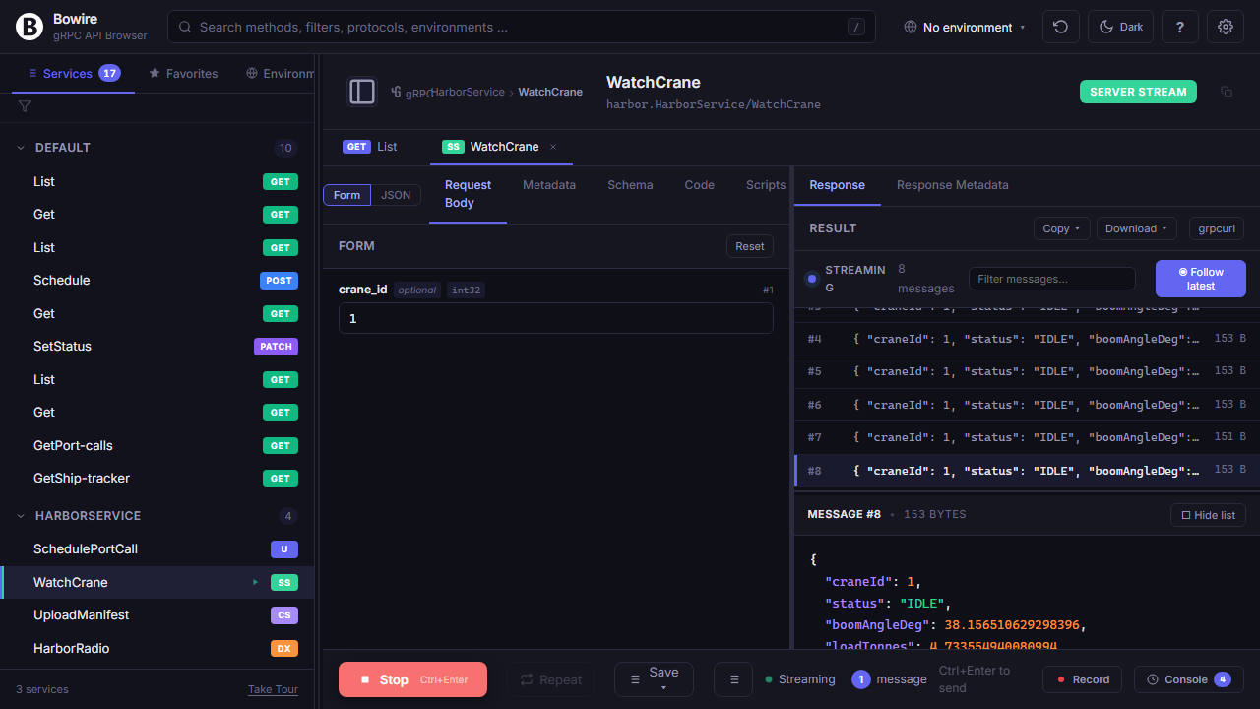Click the main search input field
1260x709 pixels.
522,27
